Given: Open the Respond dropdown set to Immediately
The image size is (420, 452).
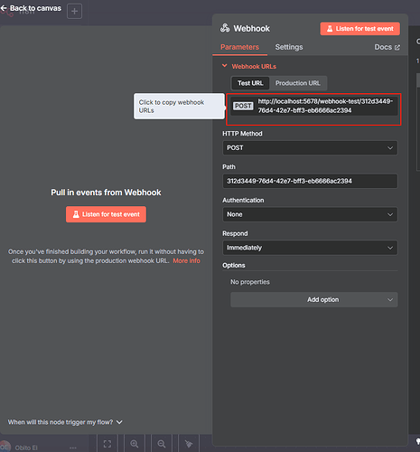Looking at the screenshot, I should [x=310, y=248].
